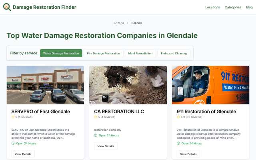Click the clock icon on 911 Restoration card
Viewport: 256px width, 160px height.
178,143
